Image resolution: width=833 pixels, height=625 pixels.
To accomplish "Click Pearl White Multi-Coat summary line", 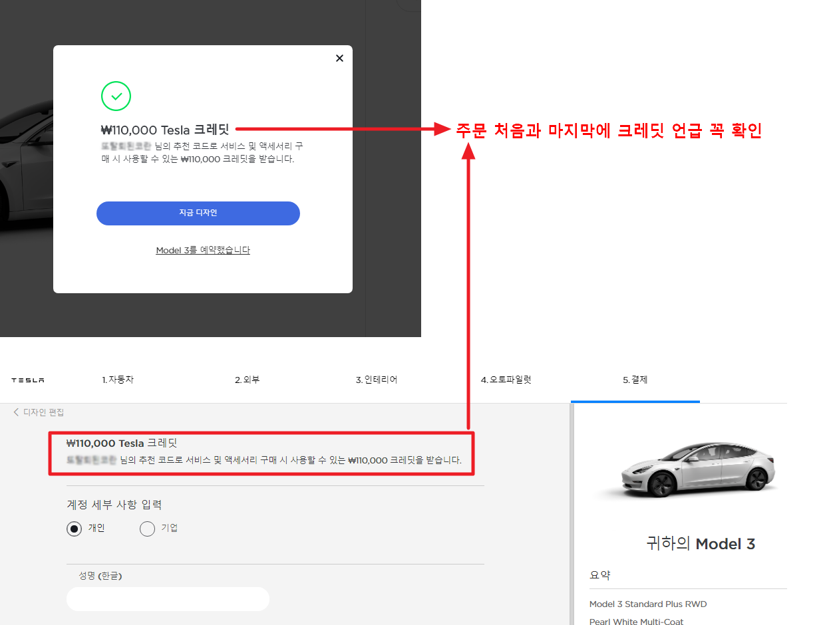I will [636, 621].
